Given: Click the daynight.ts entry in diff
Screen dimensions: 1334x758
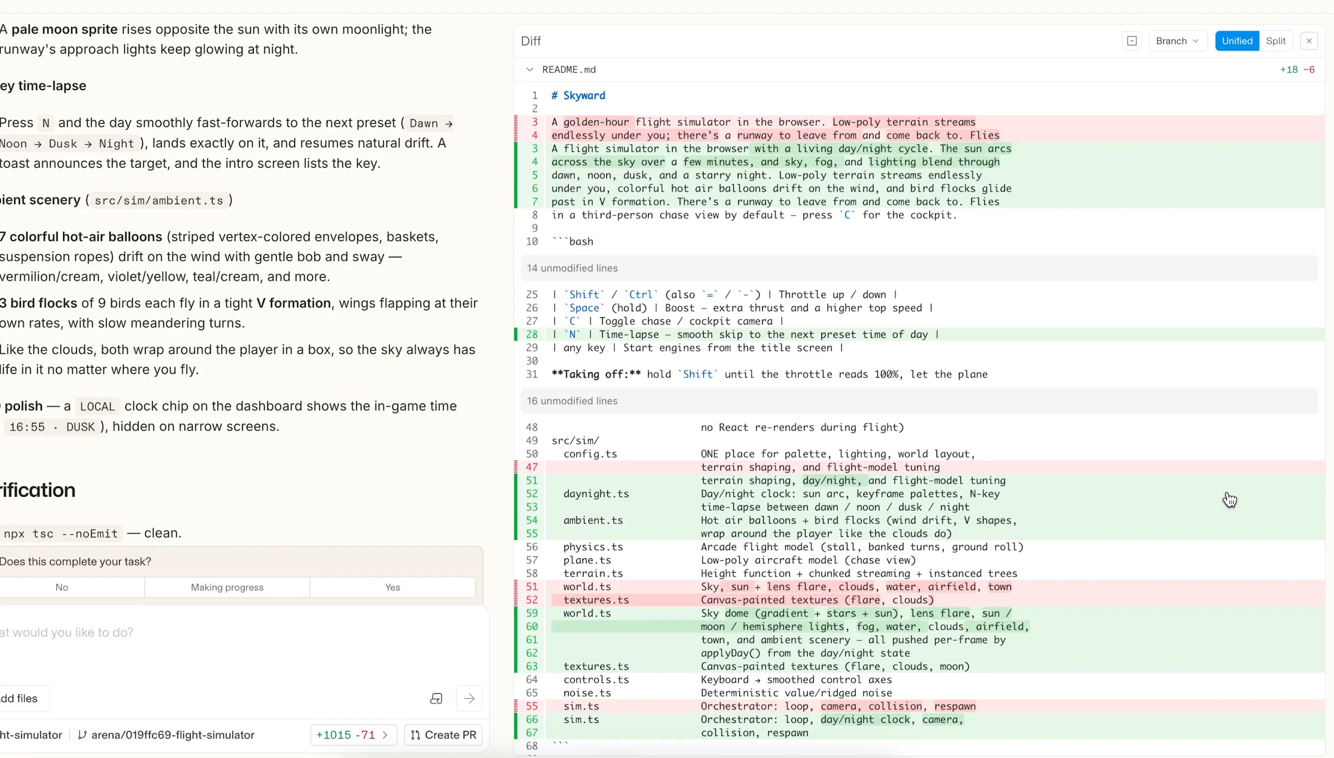Looking at the screenshot, I should point(596,494).
